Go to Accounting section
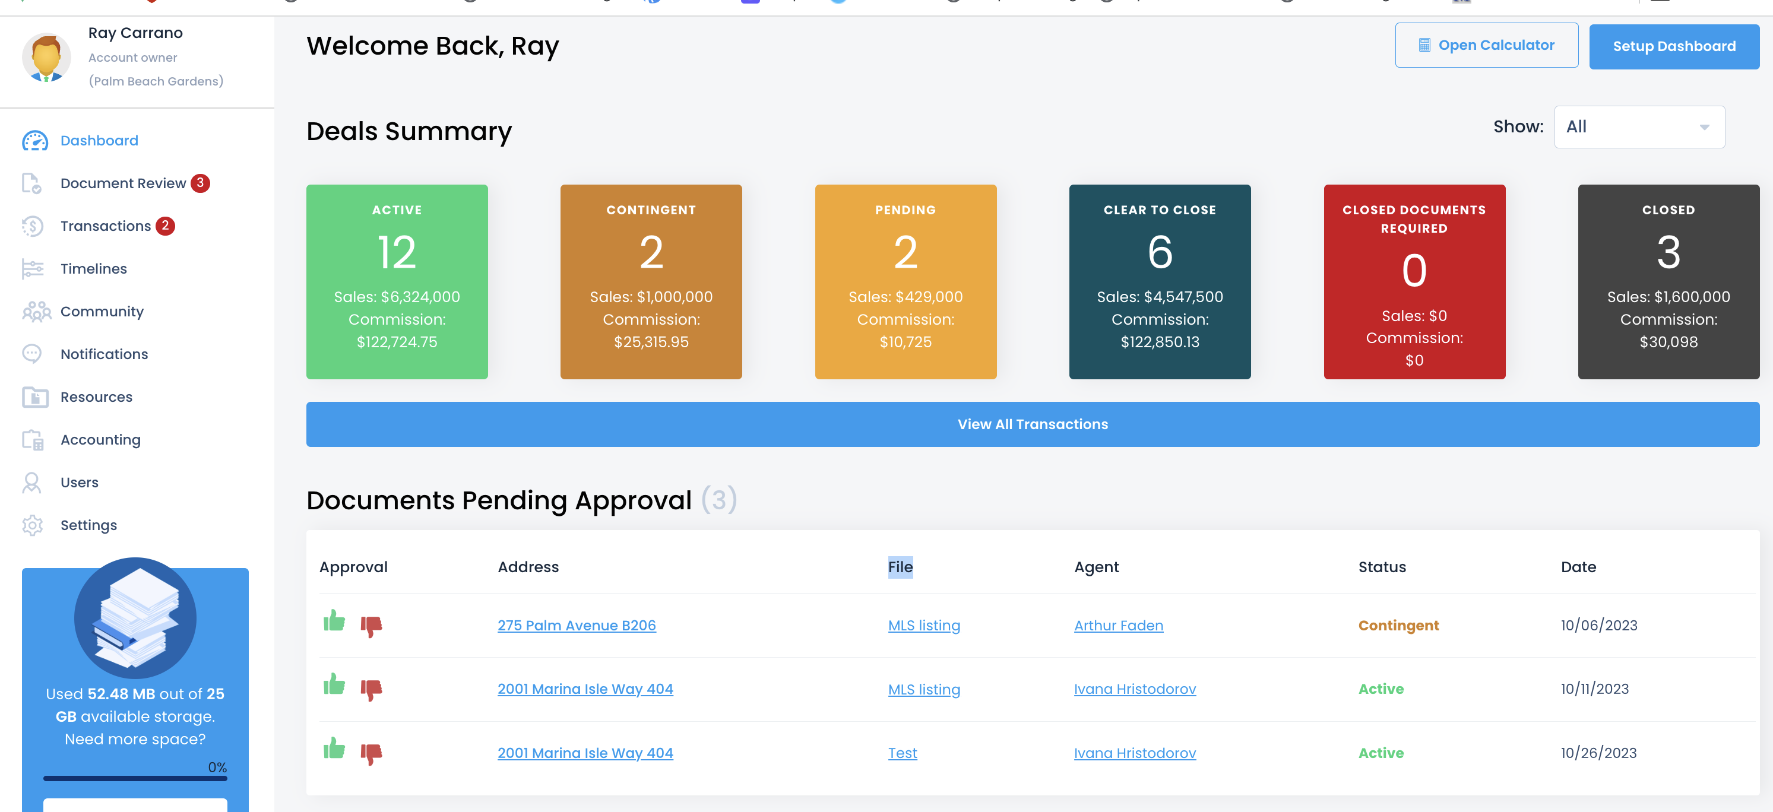Screen dimensions: 1773x812 click(x=100, y=440)
